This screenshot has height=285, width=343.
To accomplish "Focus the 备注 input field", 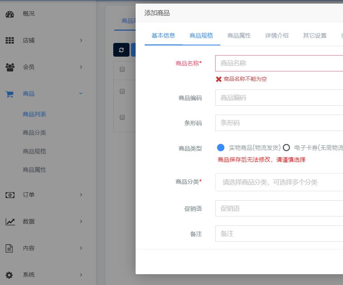I will (279, 234).
